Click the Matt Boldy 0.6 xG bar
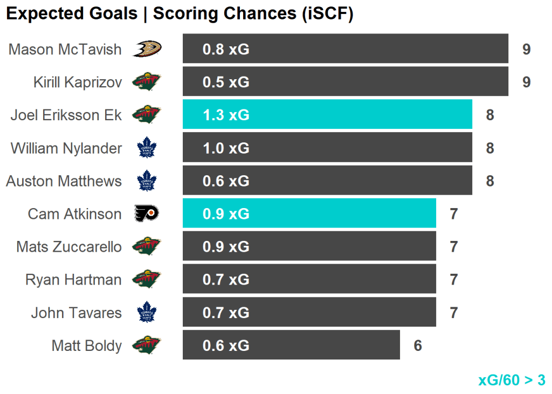The image size is (552, 394). pyautogui.click(x=291, y=345)
